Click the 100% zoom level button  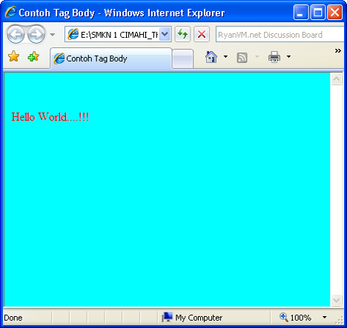tap(295, 318)
